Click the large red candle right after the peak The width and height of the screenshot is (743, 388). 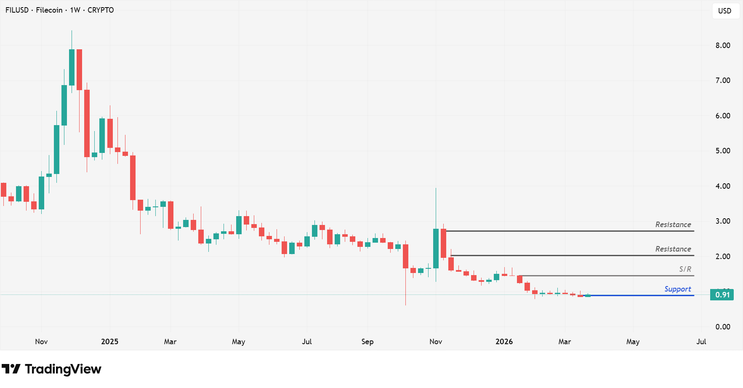coord(79,70)
